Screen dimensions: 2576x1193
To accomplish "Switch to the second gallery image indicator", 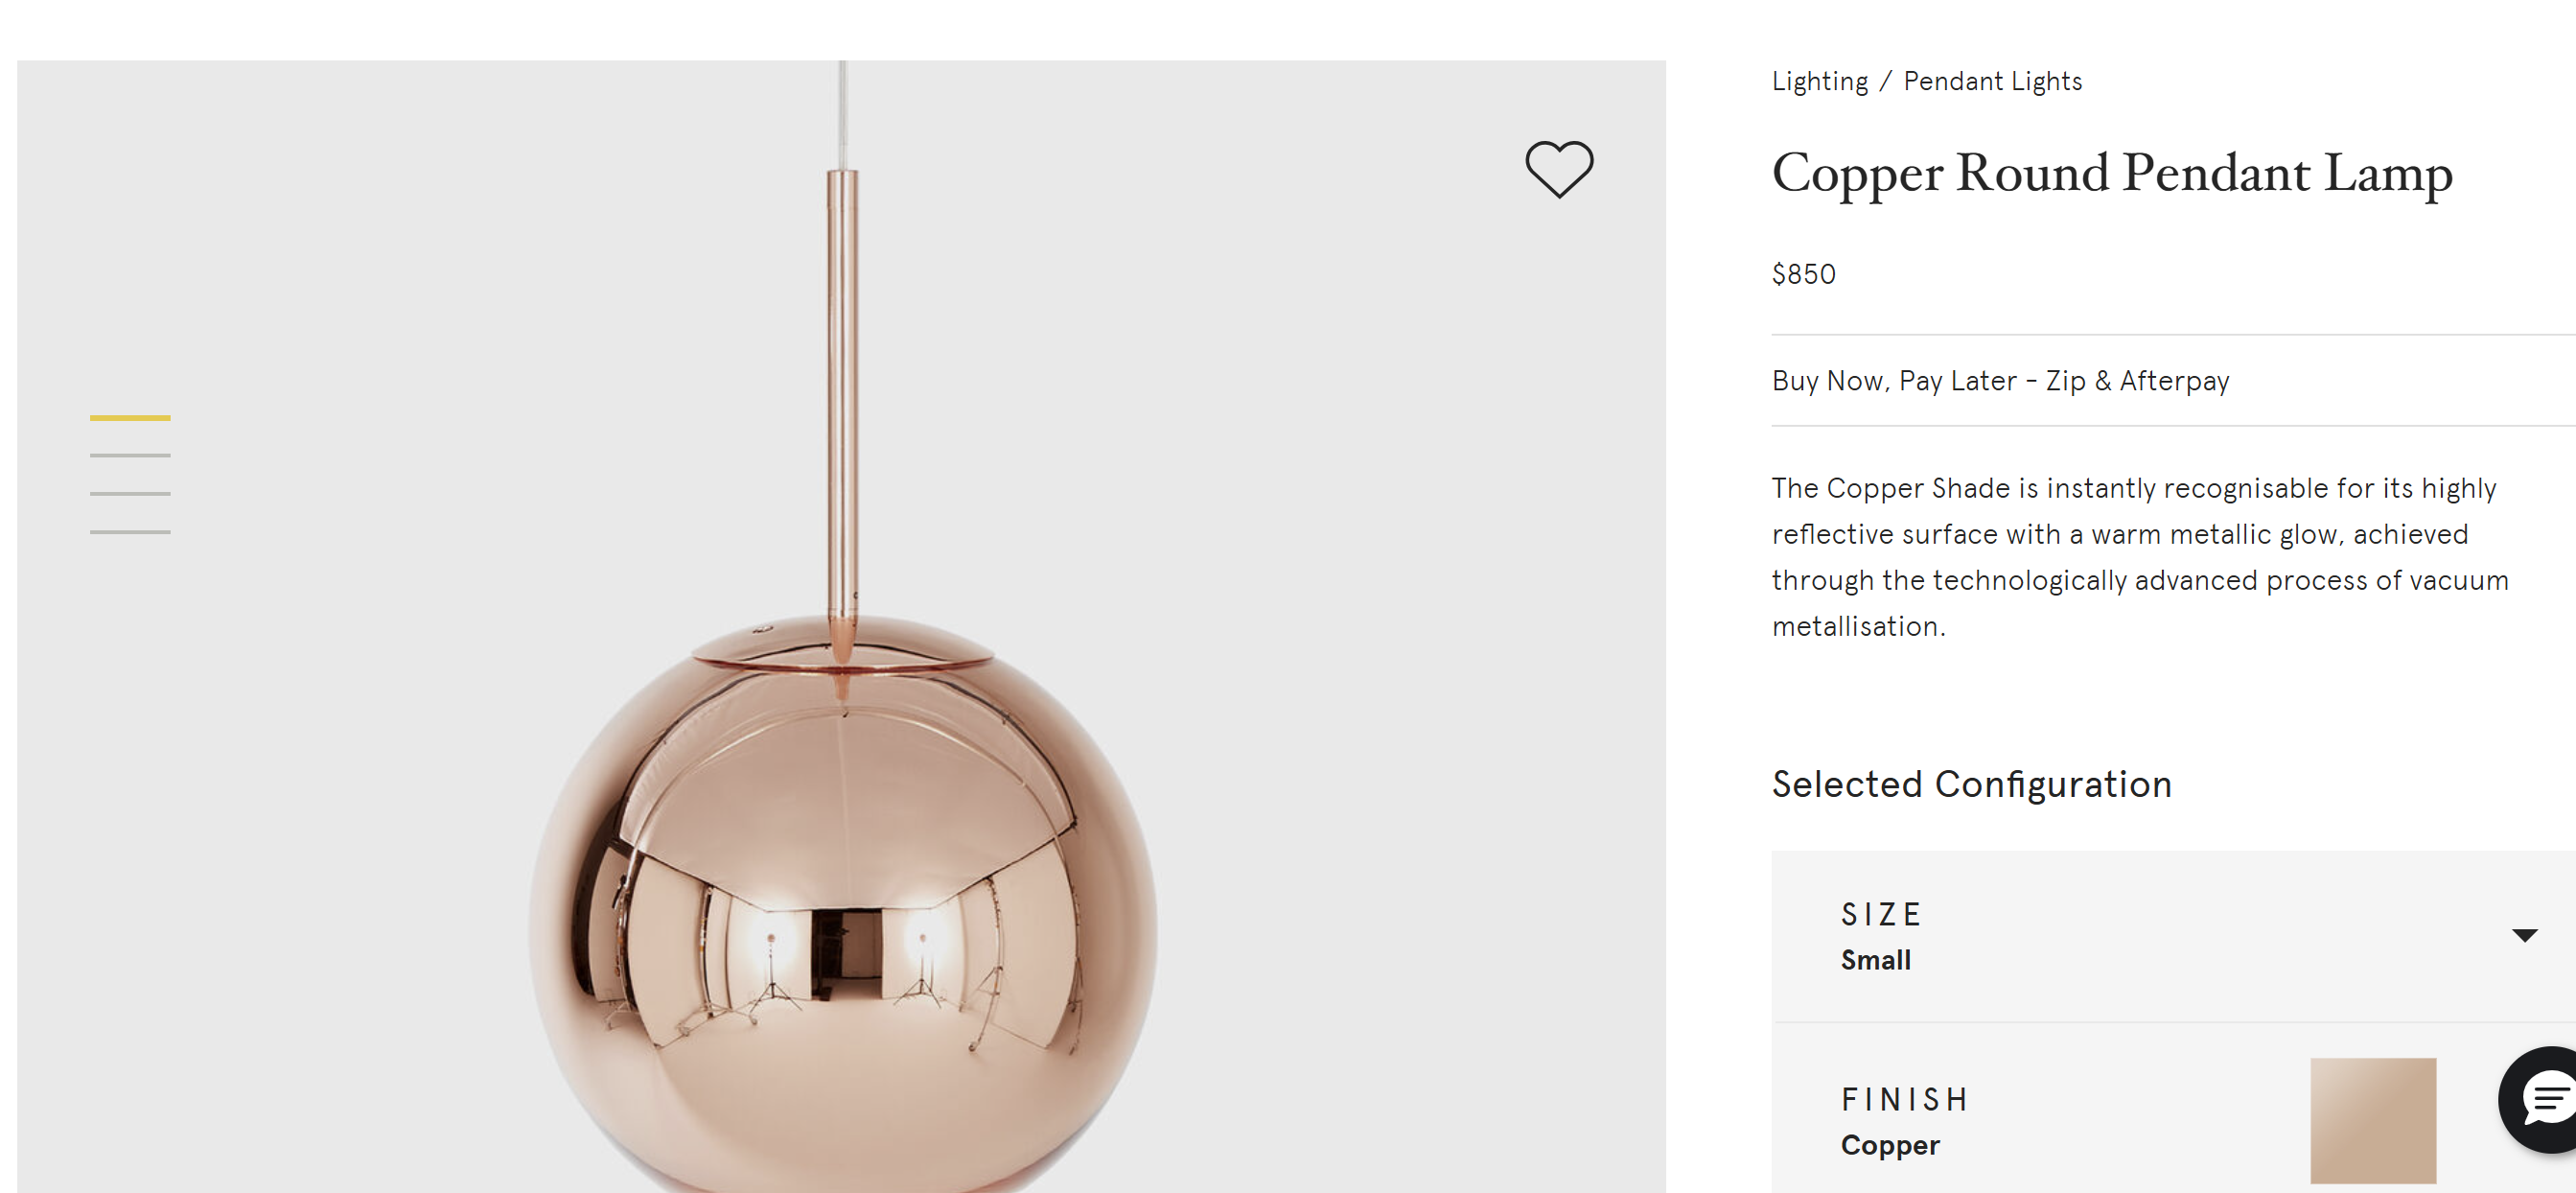I will tap(129, 456).
